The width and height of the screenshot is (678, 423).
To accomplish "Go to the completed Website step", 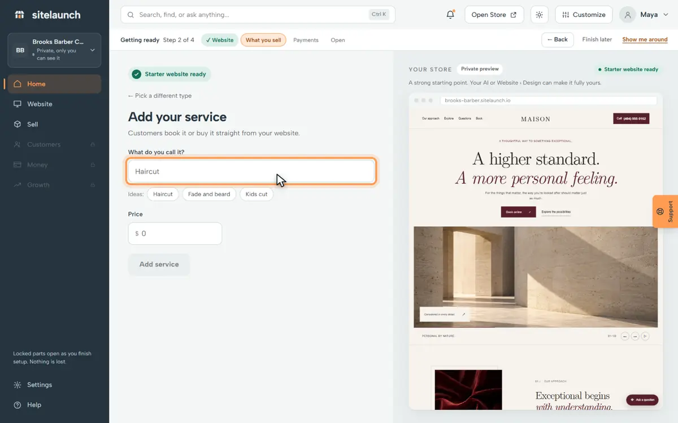I will 220,40.
